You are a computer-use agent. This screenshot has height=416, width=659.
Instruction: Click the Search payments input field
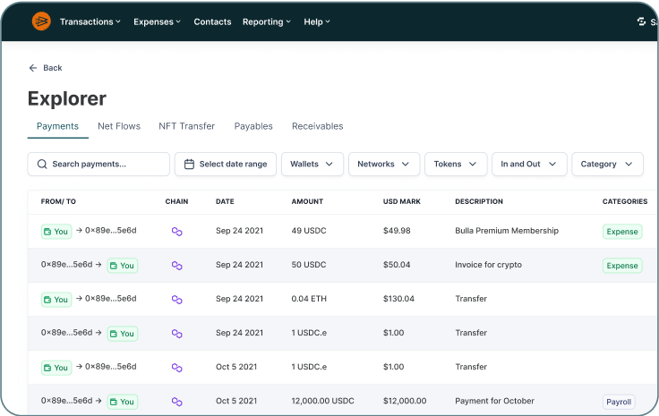pyautogui.click(x=98, y=164)
